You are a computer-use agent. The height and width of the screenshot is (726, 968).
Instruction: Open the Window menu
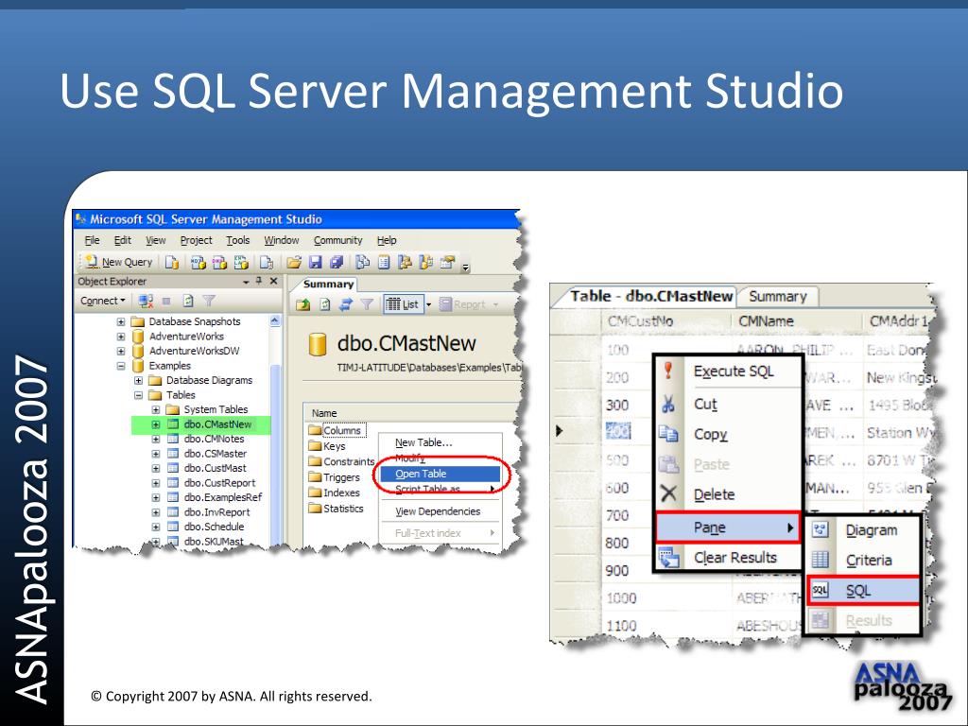coord(282,240)
